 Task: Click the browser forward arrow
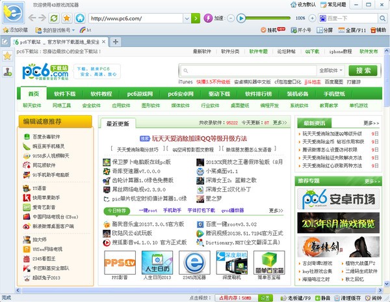click(x=42, y=18)
